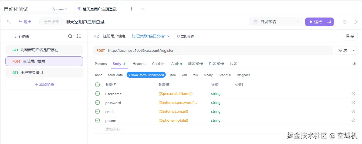Click the request URL field
The height and width of the screenshot is (144, 362).
220,50
